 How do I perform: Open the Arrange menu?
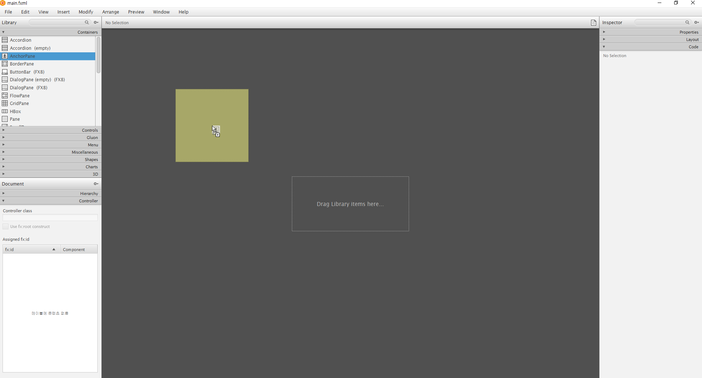point(111,12)
